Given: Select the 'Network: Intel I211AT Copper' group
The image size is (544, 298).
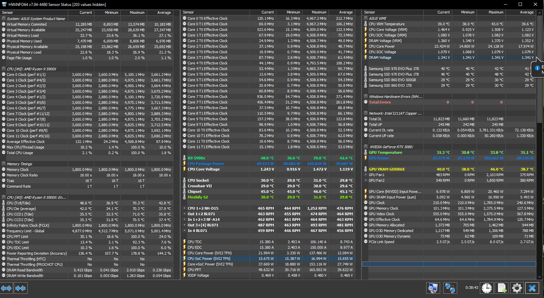Looking at the screenshot, I should click(449, 113).
